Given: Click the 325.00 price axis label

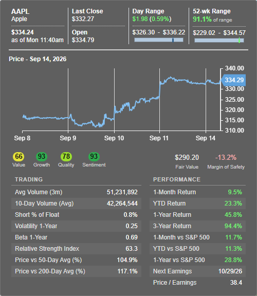Looking at the screenshot, I should (x=234, y=100).
